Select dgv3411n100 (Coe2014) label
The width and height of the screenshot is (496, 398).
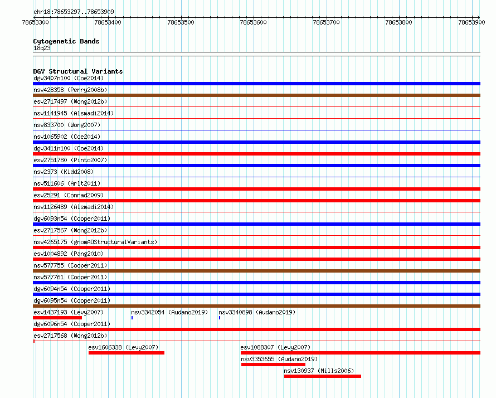click(69, 148)
